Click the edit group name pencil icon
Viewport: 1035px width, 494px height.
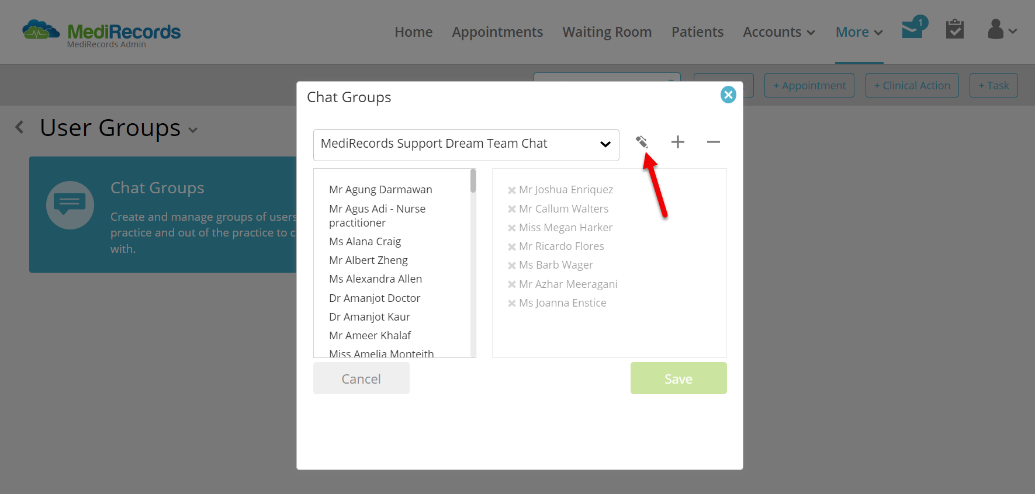coord(642,142)
